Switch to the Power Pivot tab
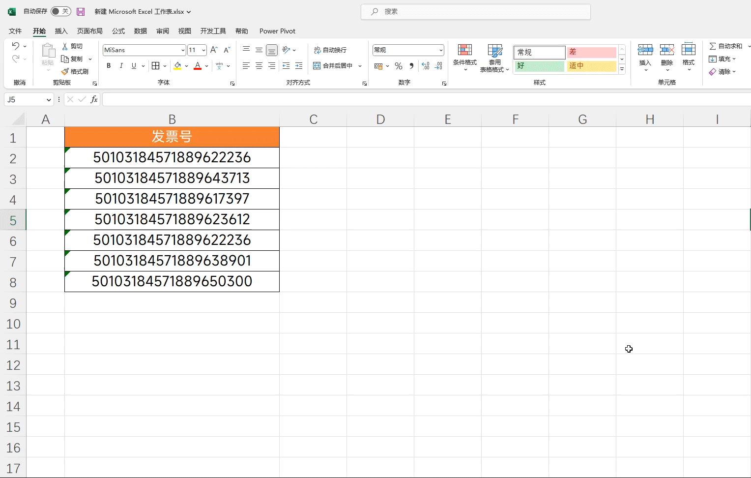The width and height of the screenshot is (751, 478). [277, 31]
